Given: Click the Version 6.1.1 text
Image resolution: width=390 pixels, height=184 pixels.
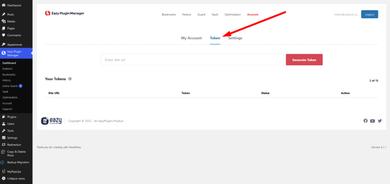Looking at the screenshot, I should pyautogui.click(x=379, y=147).
